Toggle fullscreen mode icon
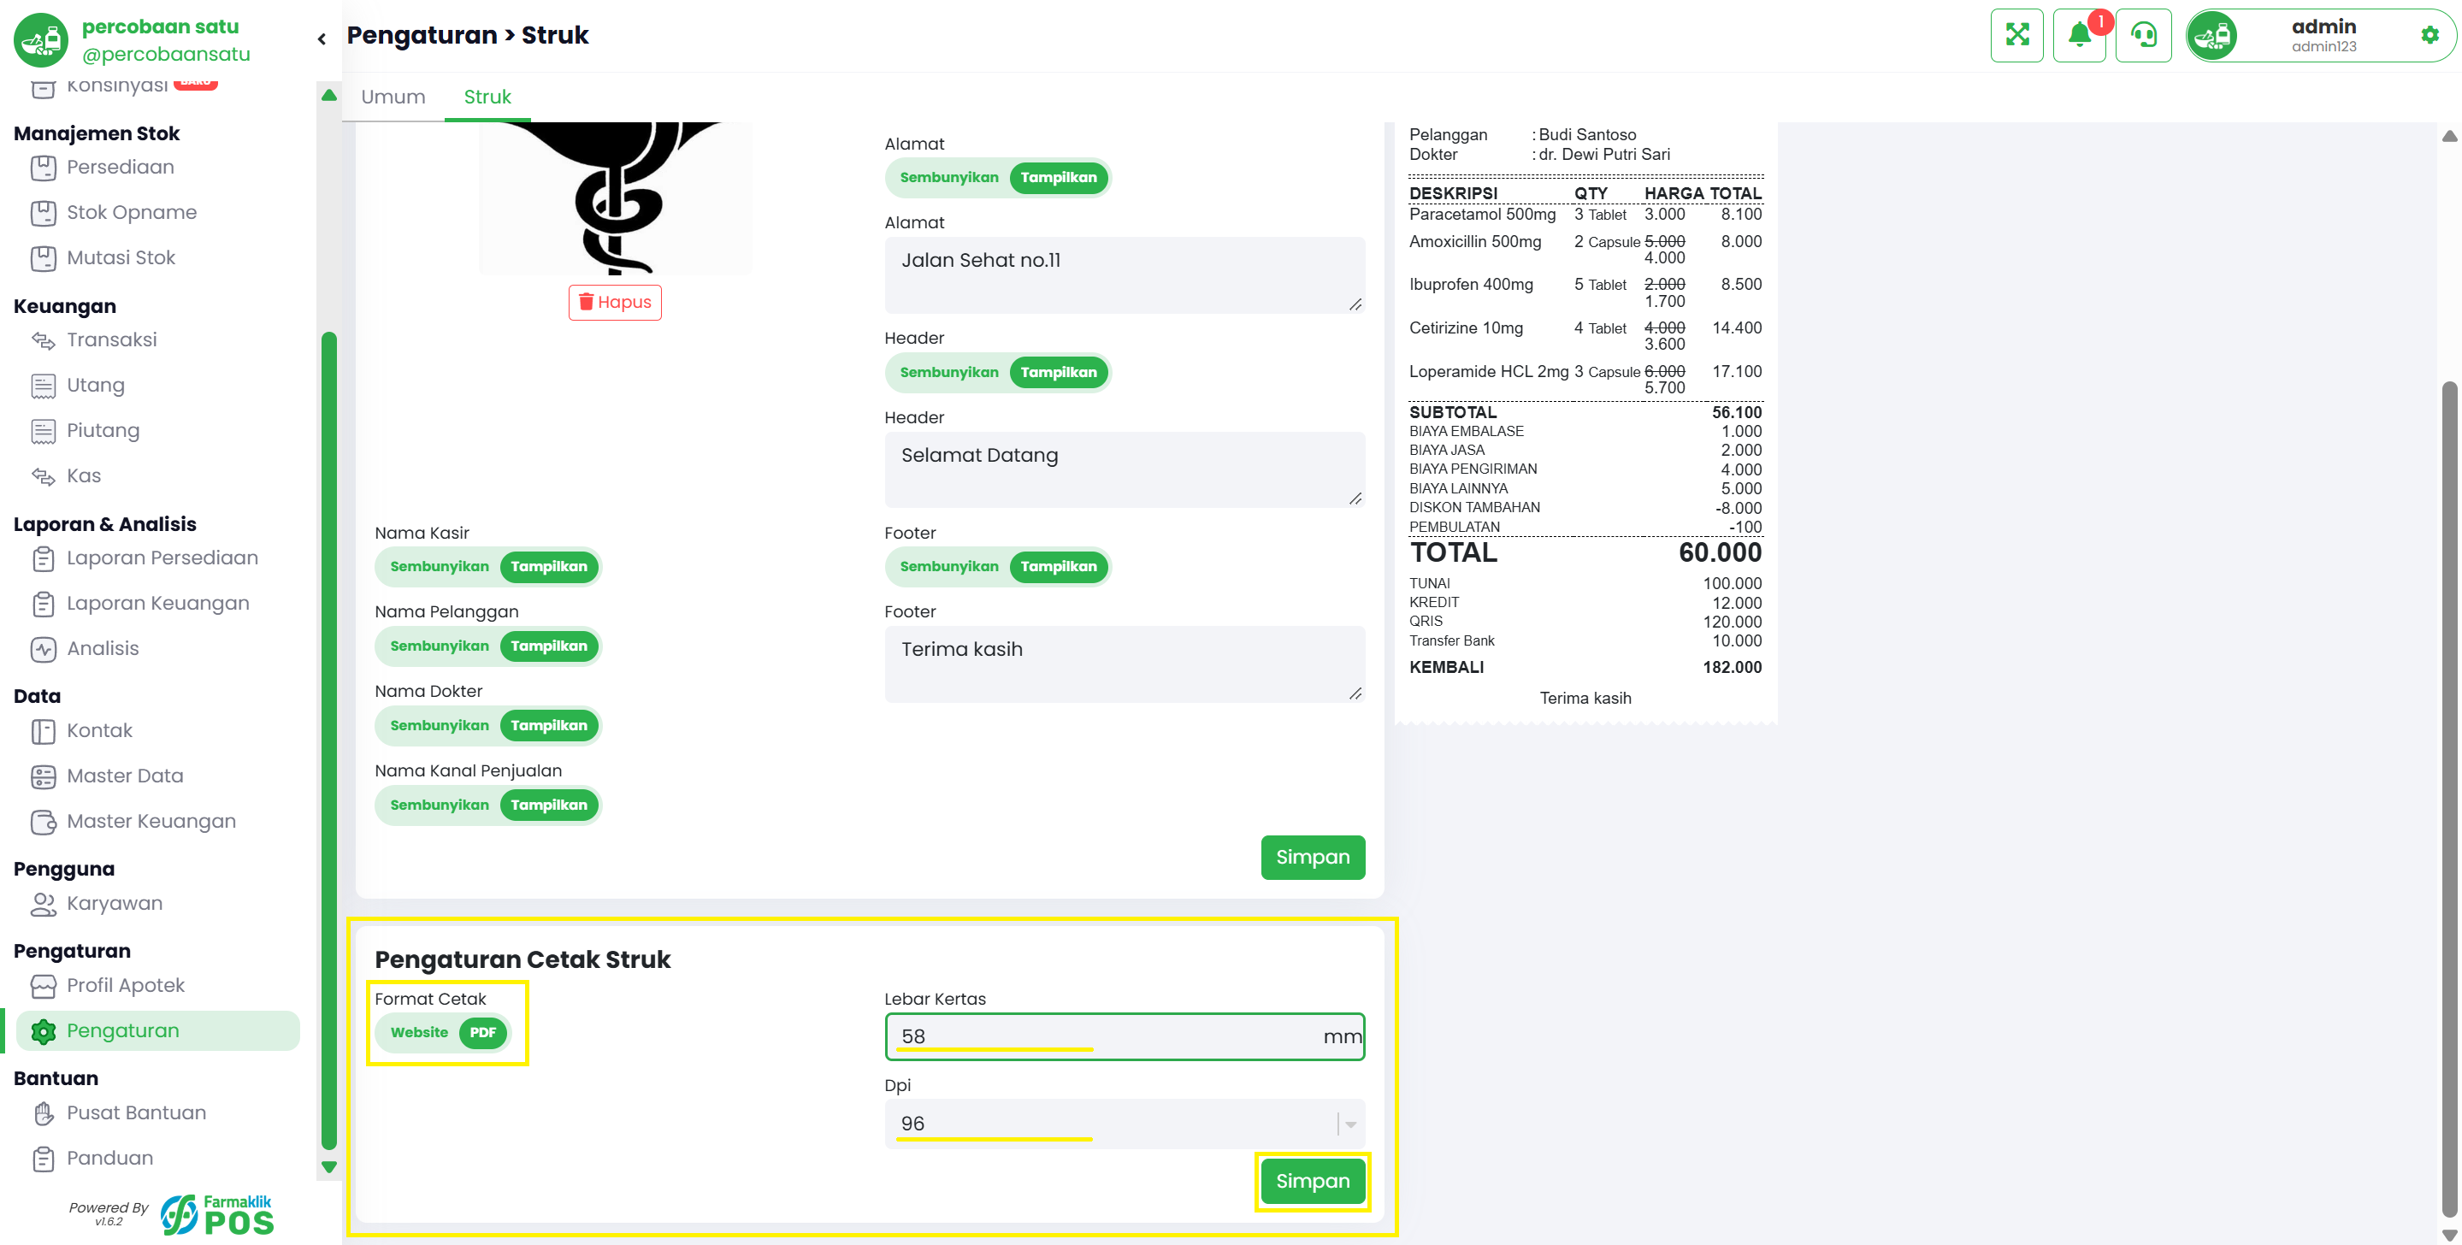Viewport: 2462px width, 1245px height. point(2016,35)
